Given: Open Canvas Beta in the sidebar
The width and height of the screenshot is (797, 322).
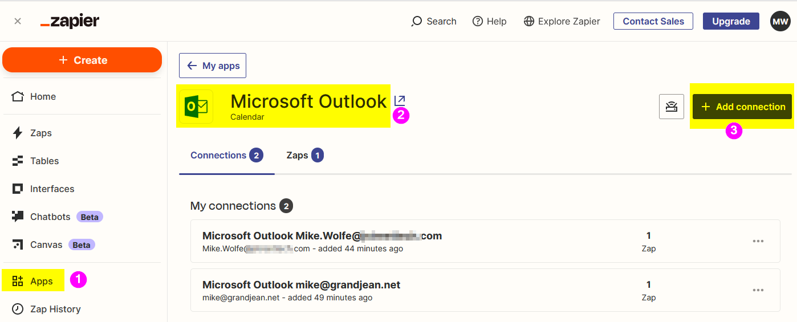Looking at the screenshot, I should (54, 244).
